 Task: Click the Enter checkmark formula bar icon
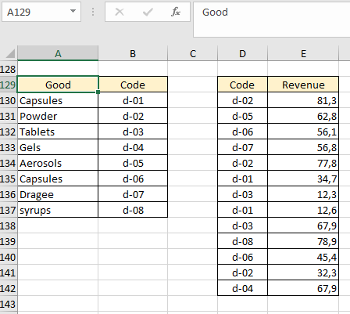pyautogui.click(x=148, y=12)
